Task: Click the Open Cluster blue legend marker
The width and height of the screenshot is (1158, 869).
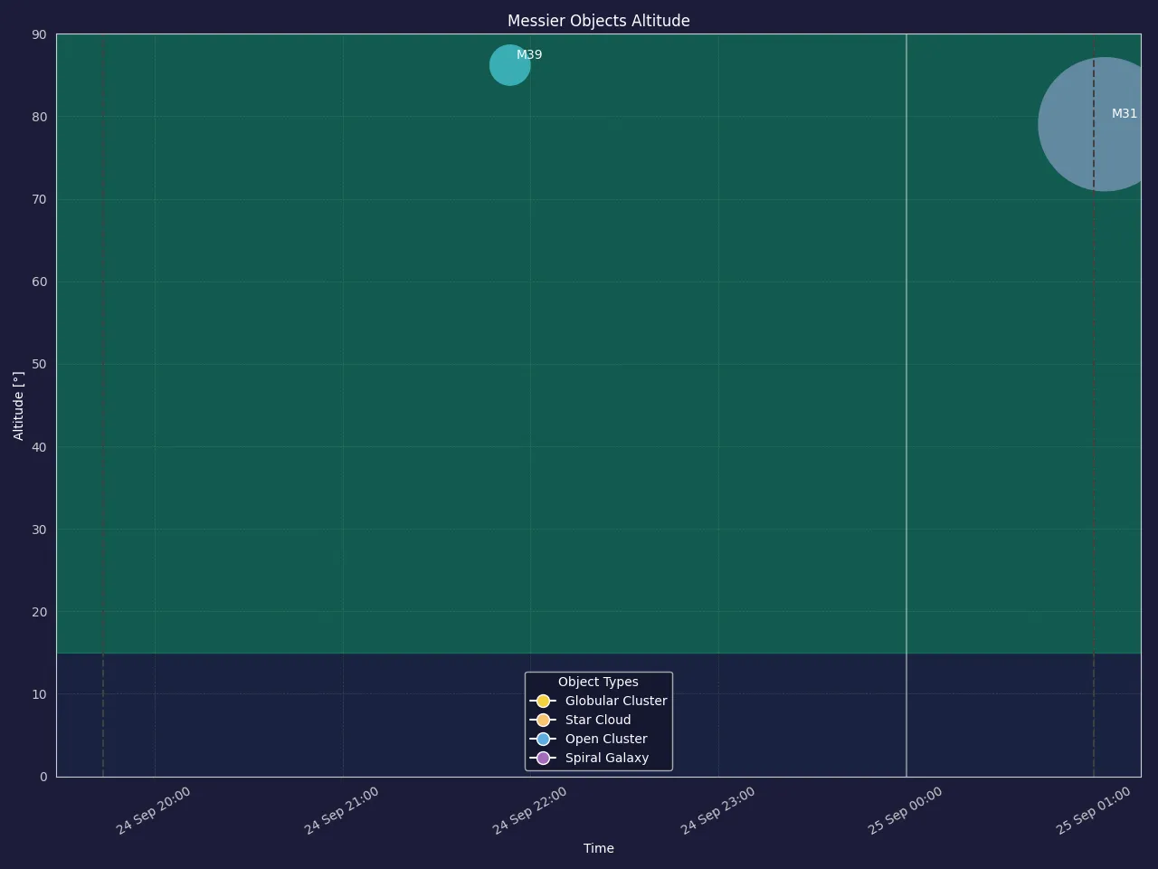Action: [543, 739]
